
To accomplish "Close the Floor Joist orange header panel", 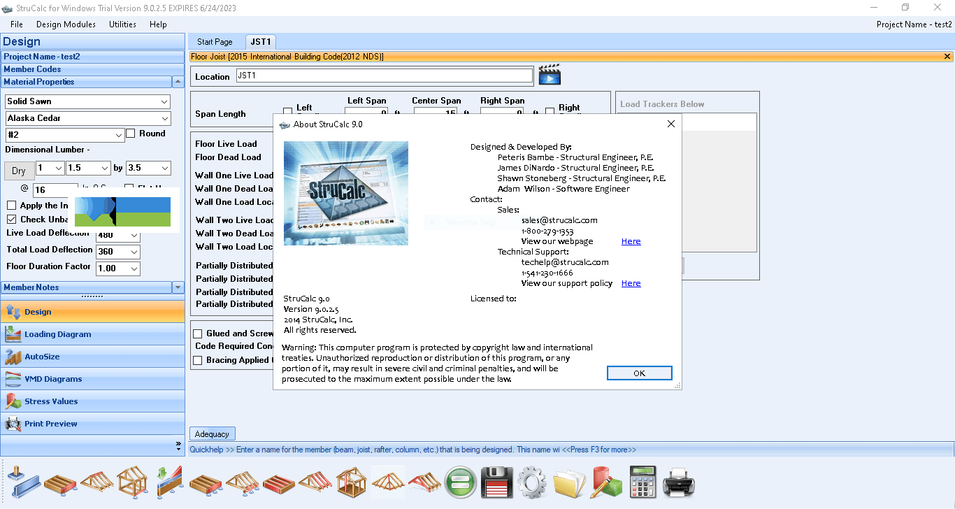I will coord(948,57).
